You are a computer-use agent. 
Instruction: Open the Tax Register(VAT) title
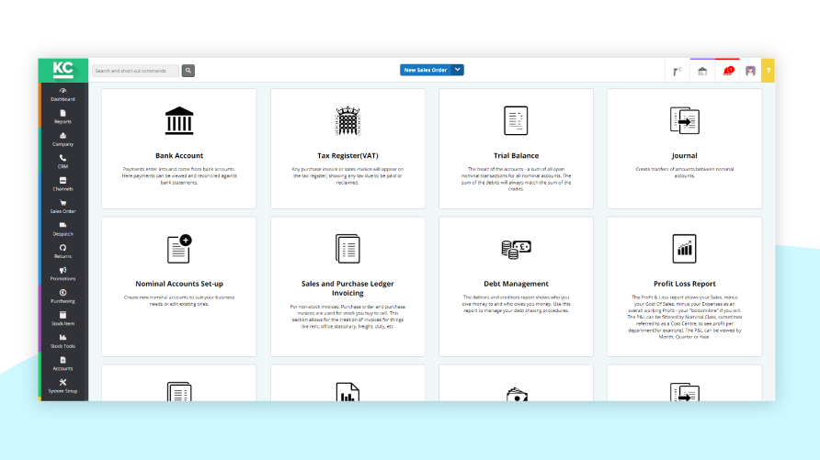[347, 155]
